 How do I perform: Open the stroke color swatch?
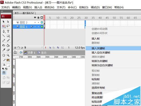(8, 60)
